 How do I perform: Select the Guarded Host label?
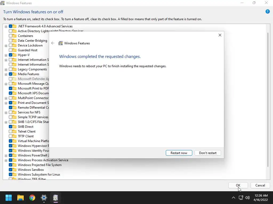click(x=27, y=50)
